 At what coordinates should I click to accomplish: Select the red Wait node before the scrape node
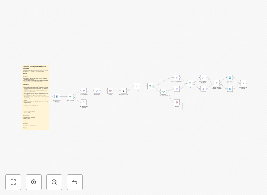coord(110,91)
